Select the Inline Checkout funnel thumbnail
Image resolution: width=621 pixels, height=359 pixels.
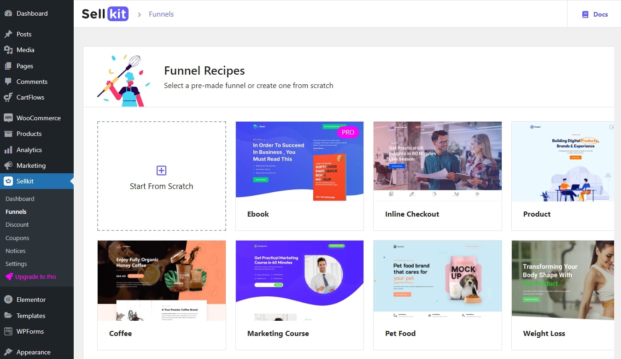438,161
